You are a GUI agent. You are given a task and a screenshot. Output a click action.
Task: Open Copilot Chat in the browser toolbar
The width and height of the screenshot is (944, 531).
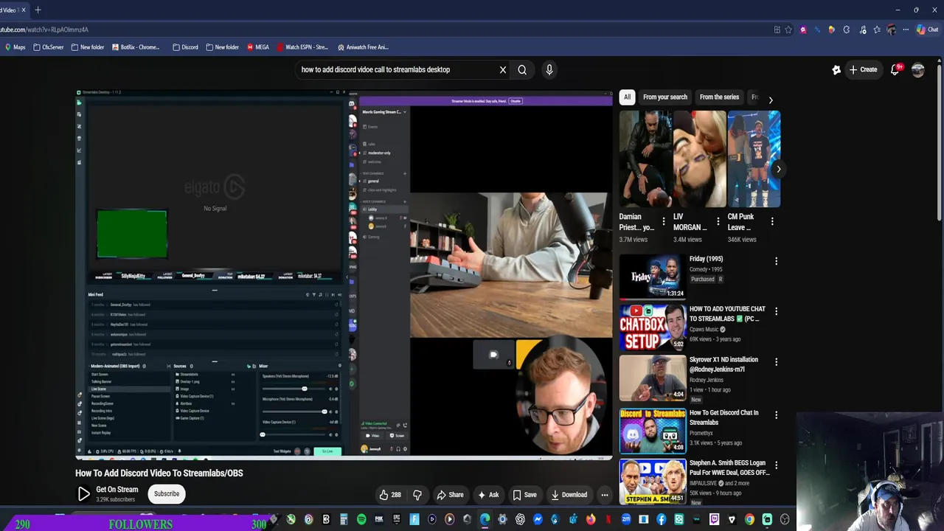click(927, 29)
